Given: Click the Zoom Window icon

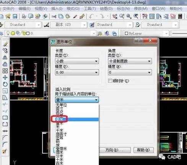Looking at the screenshot, I should tap(129, 16).
